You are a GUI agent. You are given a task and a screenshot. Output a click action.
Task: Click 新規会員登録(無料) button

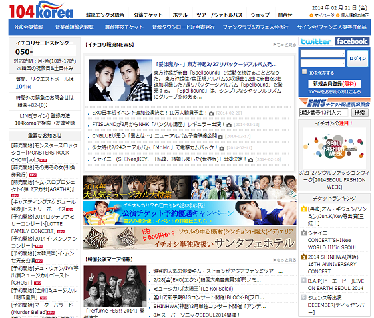[x=335, y=84]
